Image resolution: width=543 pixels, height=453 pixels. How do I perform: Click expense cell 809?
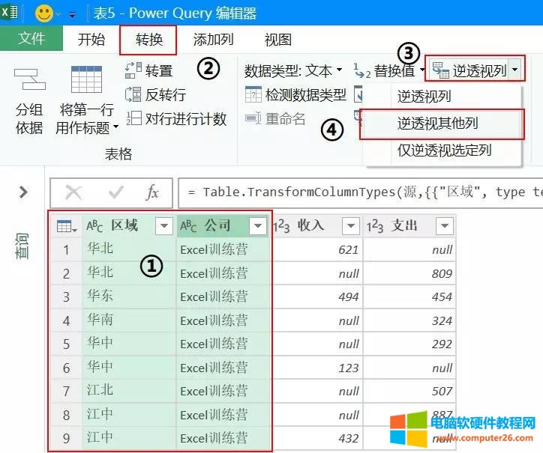click(x=409, y=273)
